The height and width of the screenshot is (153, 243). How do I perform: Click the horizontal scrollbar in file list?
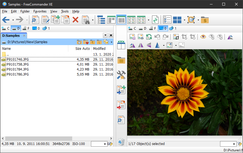38,138
